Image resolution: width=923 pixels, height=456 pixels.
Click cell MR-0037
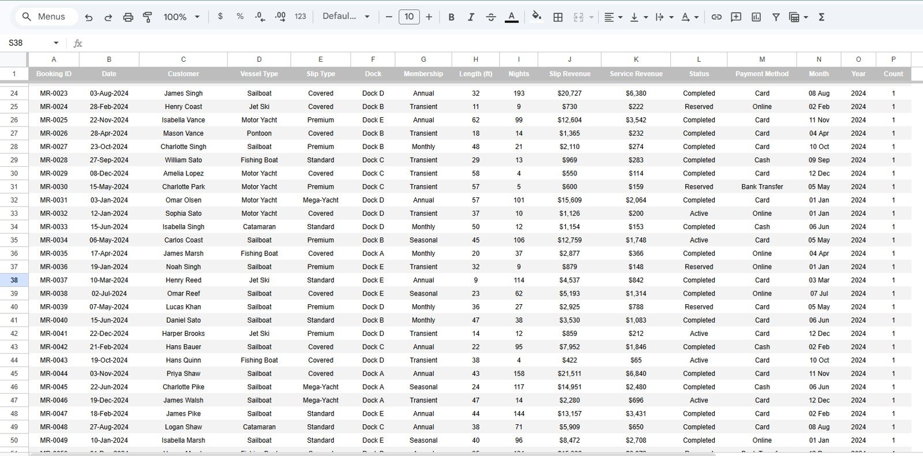pyautogui.click(x=54, y=280)
